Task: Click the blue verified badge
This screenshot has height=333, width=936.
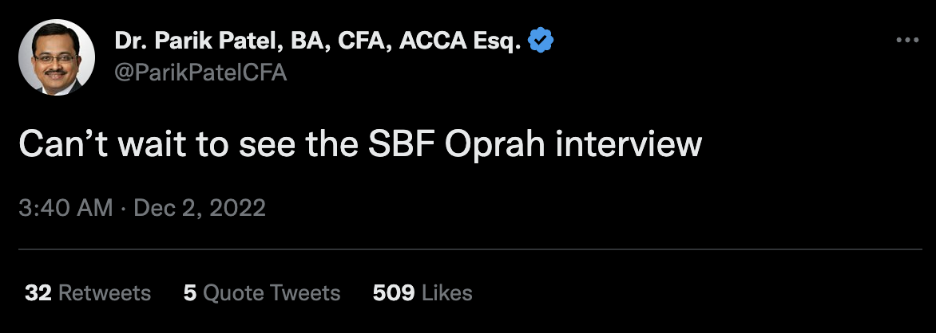Action: point(542,41)
